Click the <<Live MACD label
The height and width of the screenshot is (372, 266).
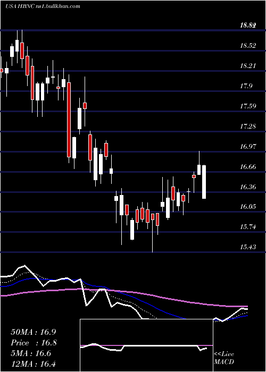(224, 358)
